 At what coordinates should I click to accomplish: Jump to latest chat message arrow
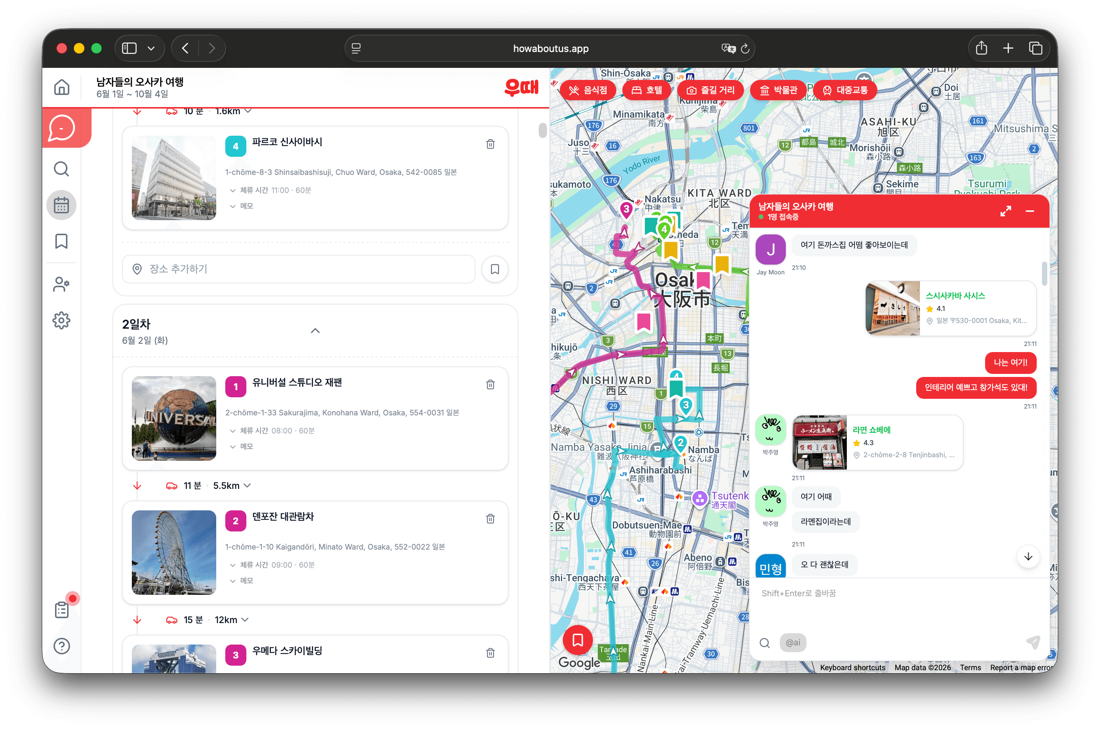[1028, 556]
